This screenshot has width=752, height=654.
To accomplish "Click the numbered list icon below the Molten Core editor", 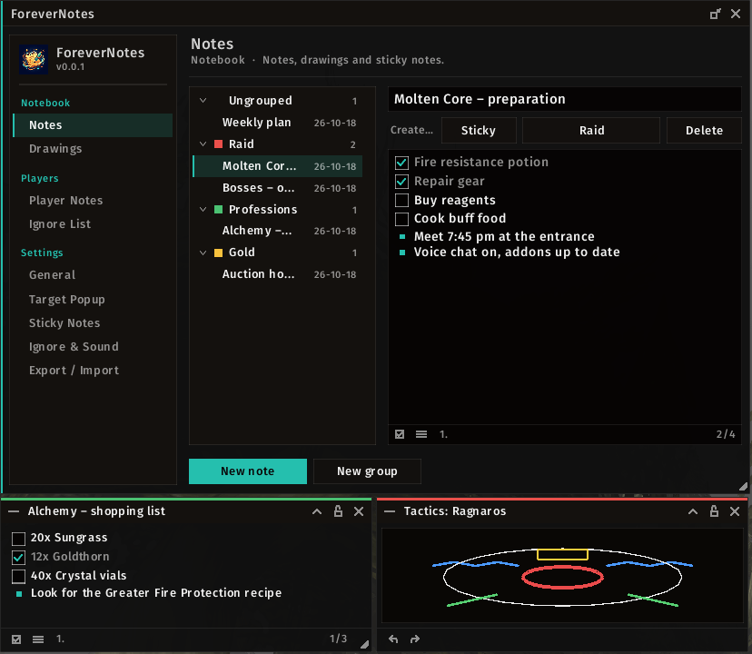I will point(443,434).
